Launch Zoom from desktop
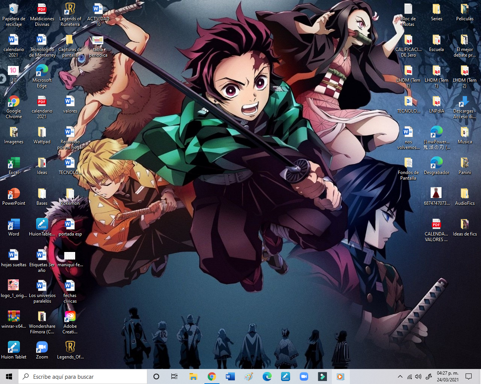Screen dimensions: 481x384 point(42,350)
